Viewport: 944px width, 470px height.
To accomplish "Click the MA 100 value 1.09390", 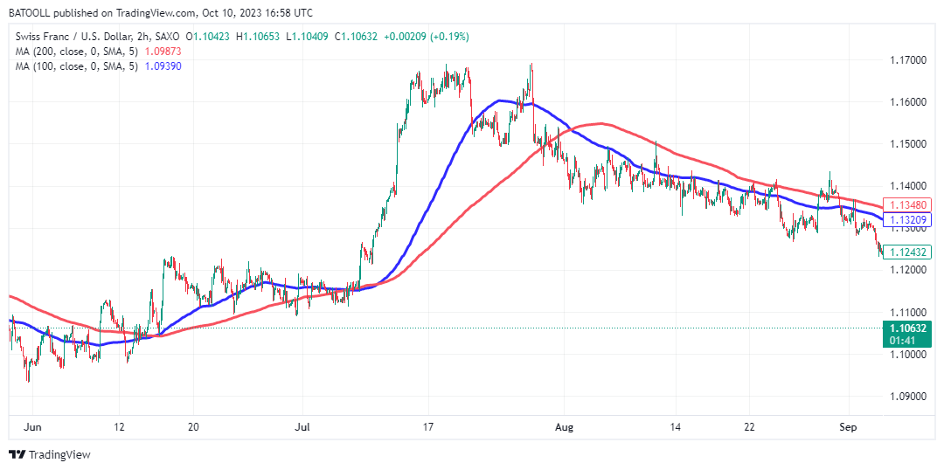I will click(162, 66).
